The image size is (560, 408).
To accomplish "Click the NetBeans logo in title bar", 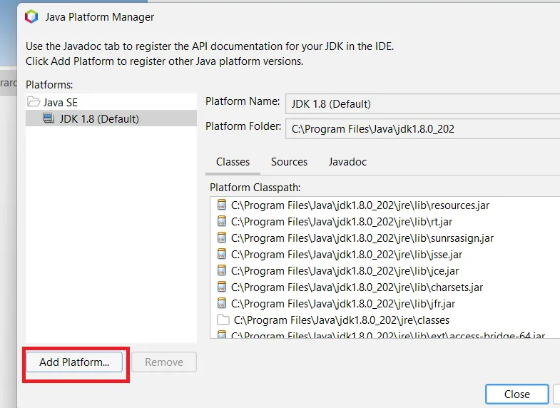I will click(x=31, y=17).
